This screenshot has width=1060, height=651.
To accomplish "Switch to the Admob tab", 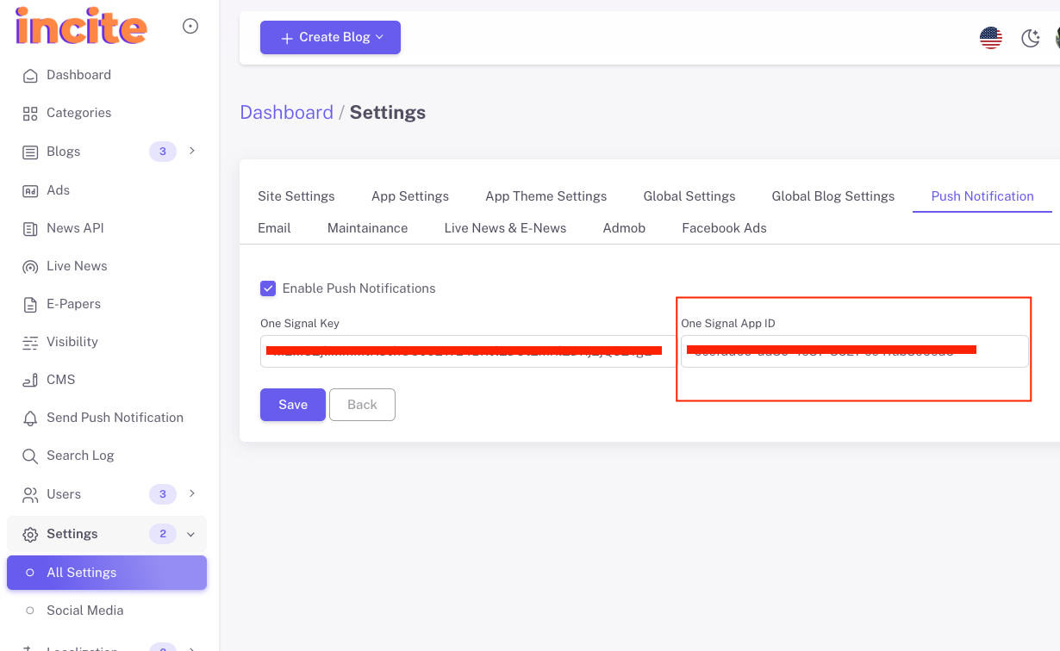I will pos(624,228).
